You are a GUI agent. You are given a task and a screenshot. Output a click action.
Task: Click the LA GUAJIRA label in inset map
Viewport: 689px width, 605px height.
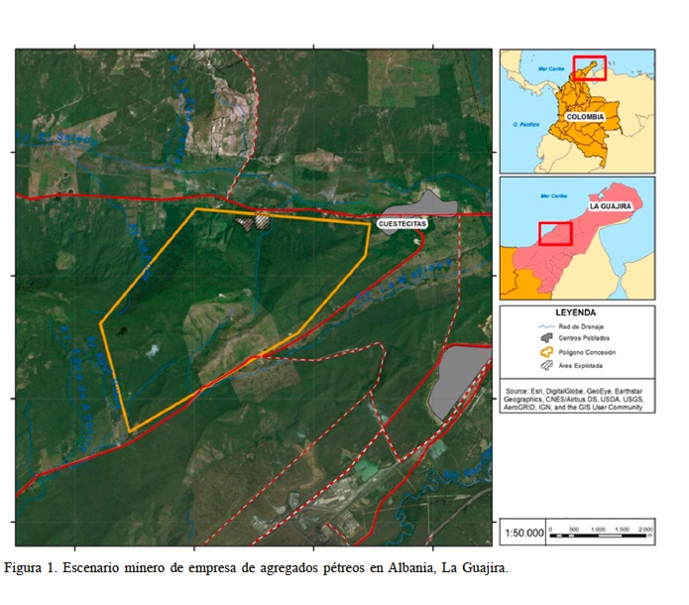610,207
